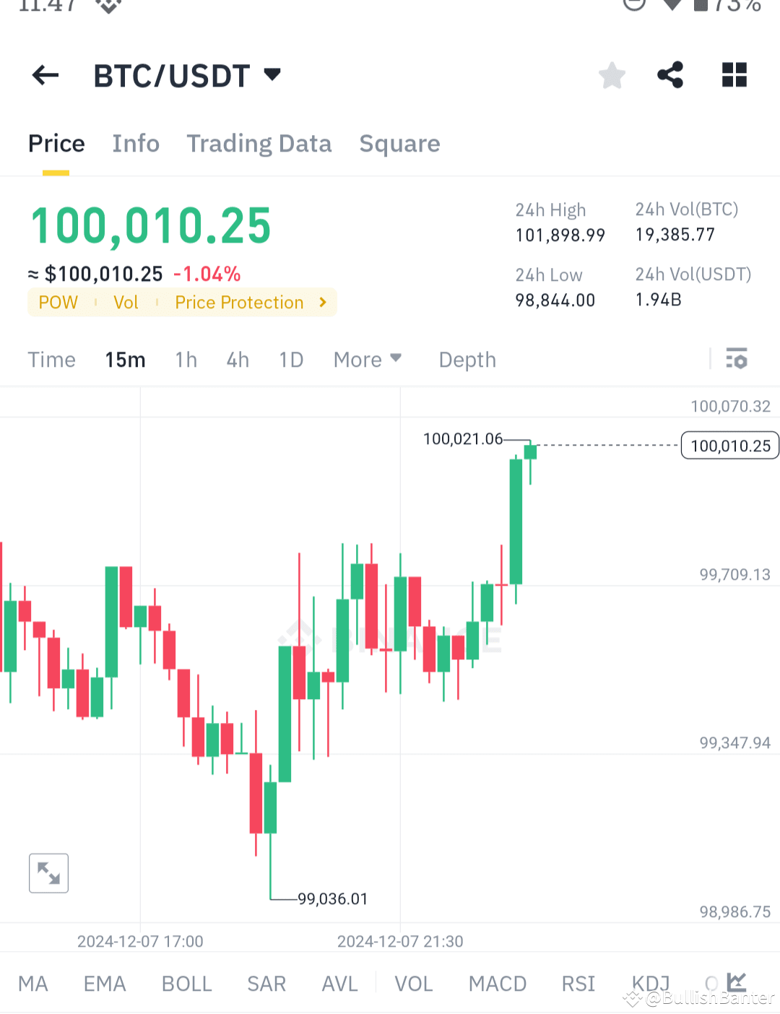The width and height of the screenshot is (780, 1014).
Task: Switch to the Trading Data tab
Action: coord(259,144)
